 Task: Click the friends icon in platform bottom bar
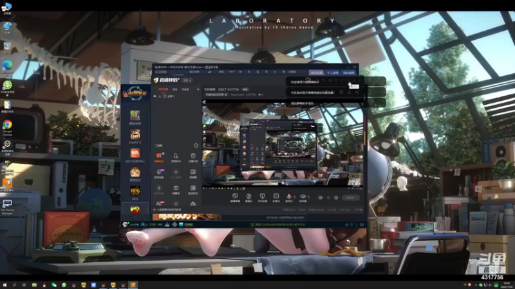[x=143, y=224]
